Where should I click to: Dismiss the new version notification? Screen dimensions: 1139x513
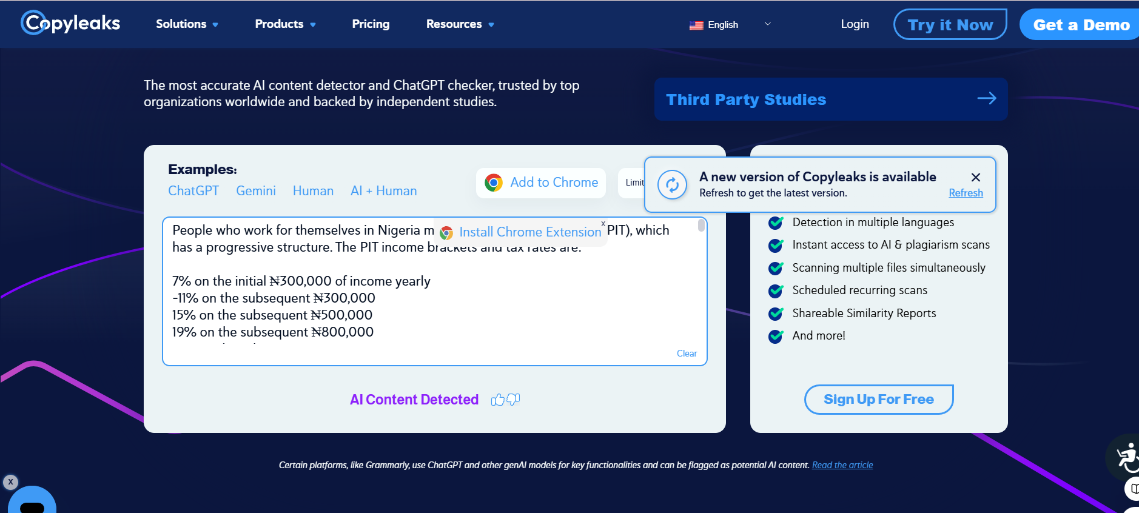(x=976, y=177)
